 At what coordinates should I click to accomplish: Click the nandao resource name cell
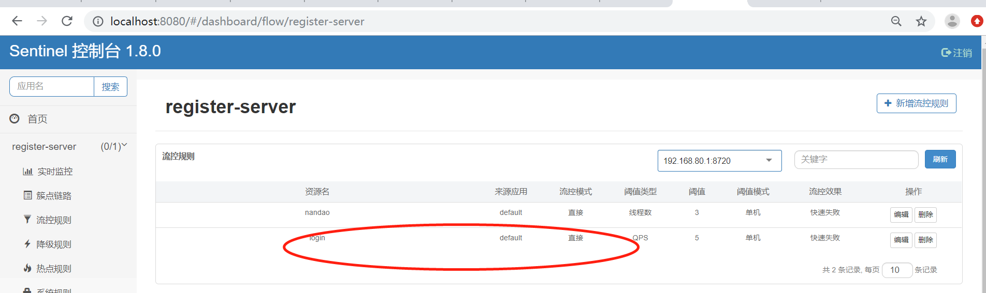(317, 212)
